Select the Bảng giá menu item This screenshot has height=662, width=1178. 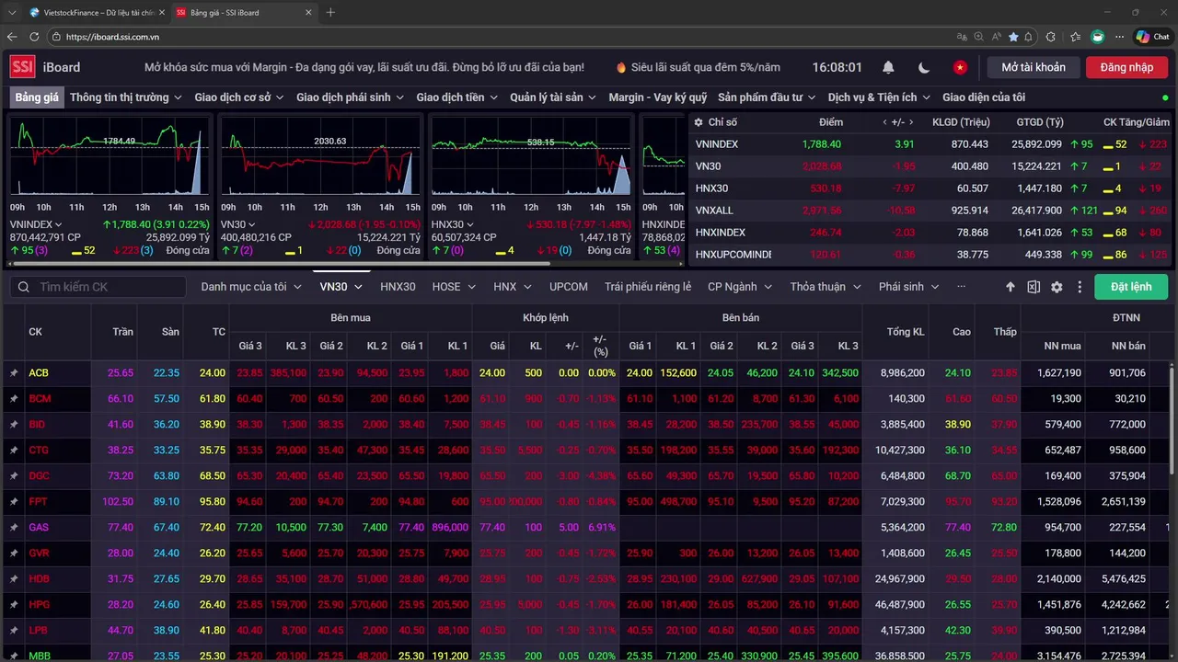[37, 97]
